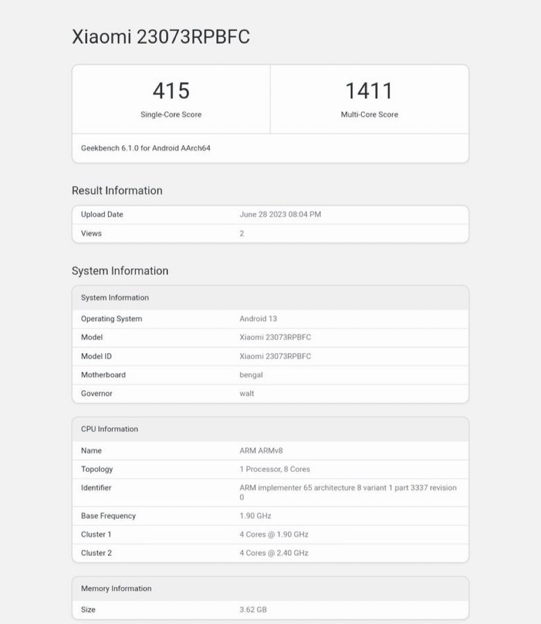Select the Multi-Core Score label

pyautogui.click(x=369, y=115)
